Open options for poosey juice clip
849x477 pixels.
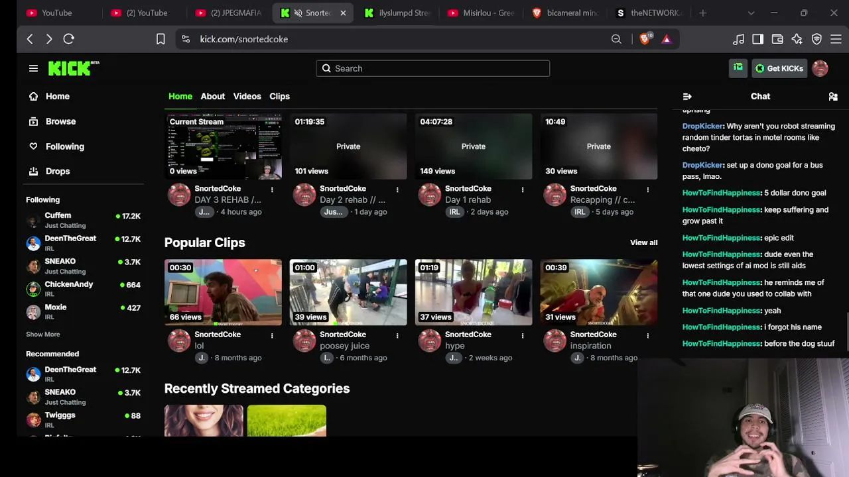[397, 335]
